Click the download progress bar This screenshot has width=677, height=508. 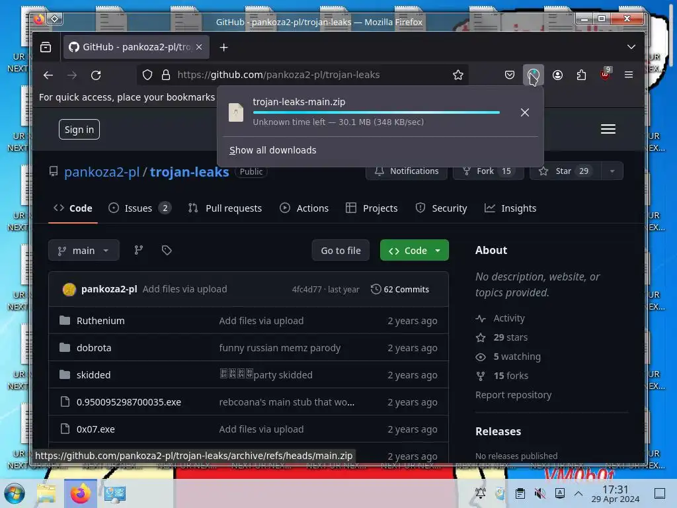coord(376,112)
